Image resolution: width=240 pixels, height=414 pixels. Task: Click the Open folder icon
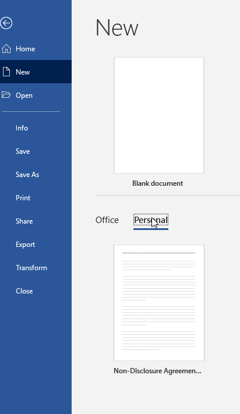[6, 95]
